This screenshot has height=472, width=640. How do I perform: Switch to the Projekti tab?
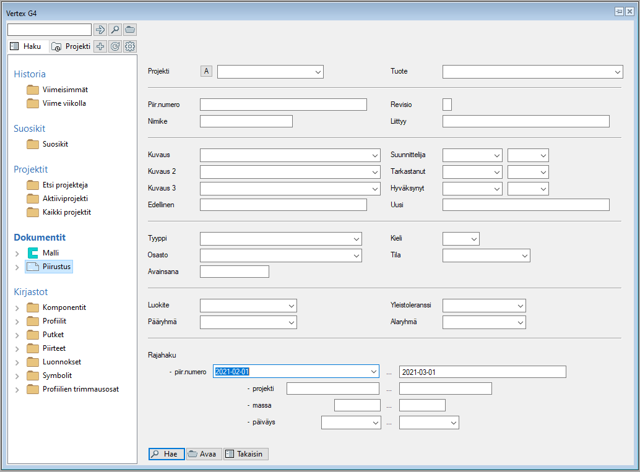click(x=71, y=46)
